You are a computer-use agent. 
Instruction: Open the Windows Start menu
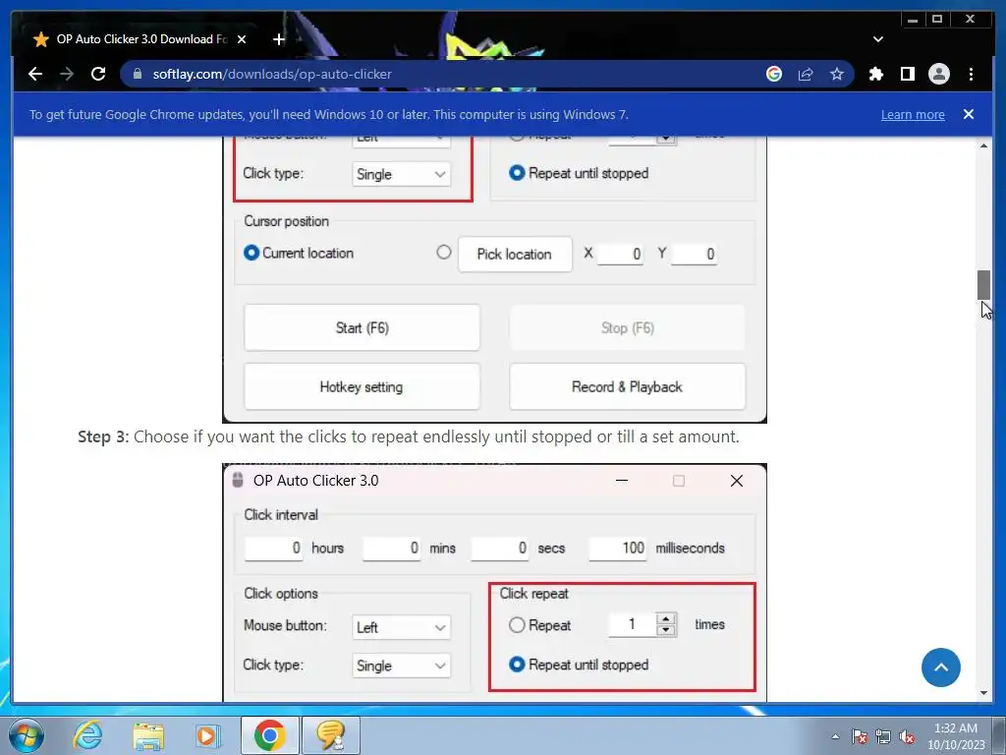click(27, 735)
